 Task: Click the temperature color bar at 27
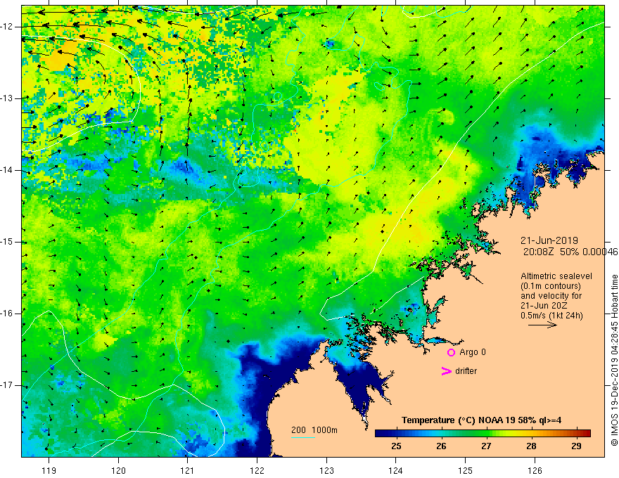pyautogui.click(x=486, y=434)
